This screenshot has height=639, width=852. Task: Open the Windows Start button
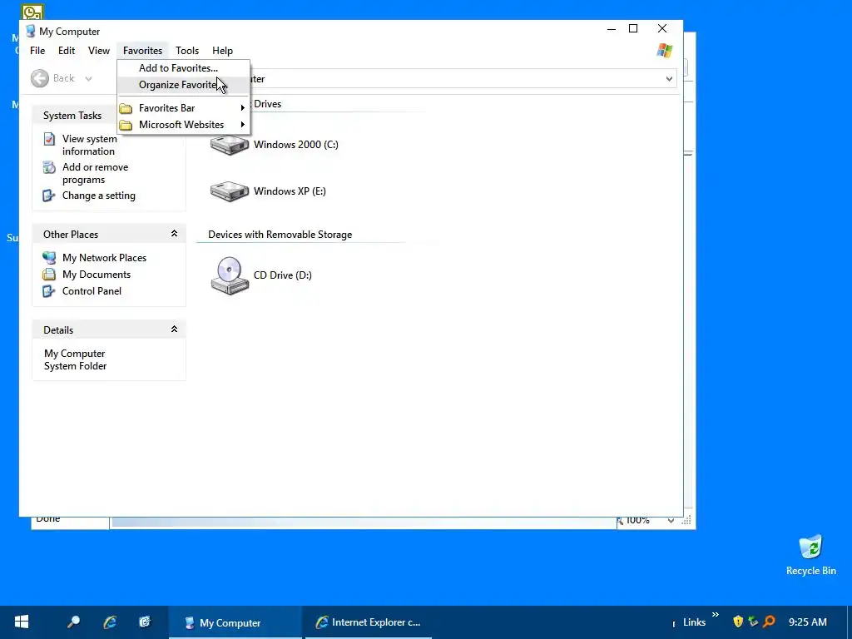point(22,622)
